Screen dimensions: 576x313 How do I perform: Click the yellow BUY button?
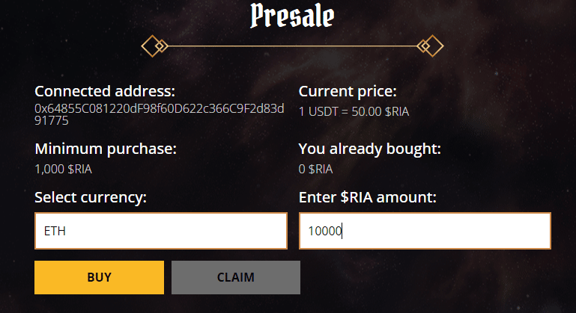[99, 277]
